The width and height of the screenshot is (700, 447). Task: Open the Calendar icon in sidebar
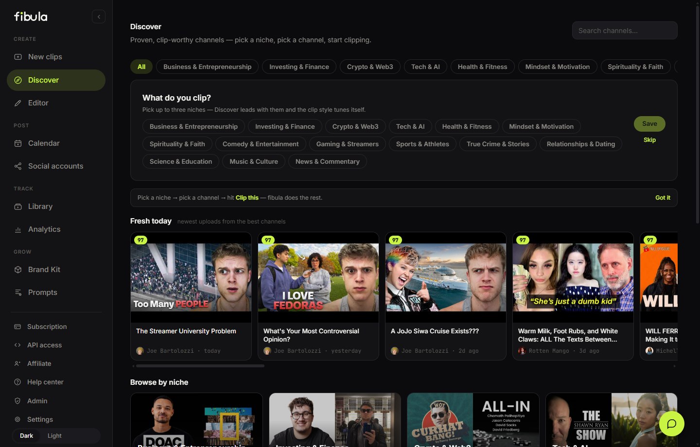tap(18, 143)
